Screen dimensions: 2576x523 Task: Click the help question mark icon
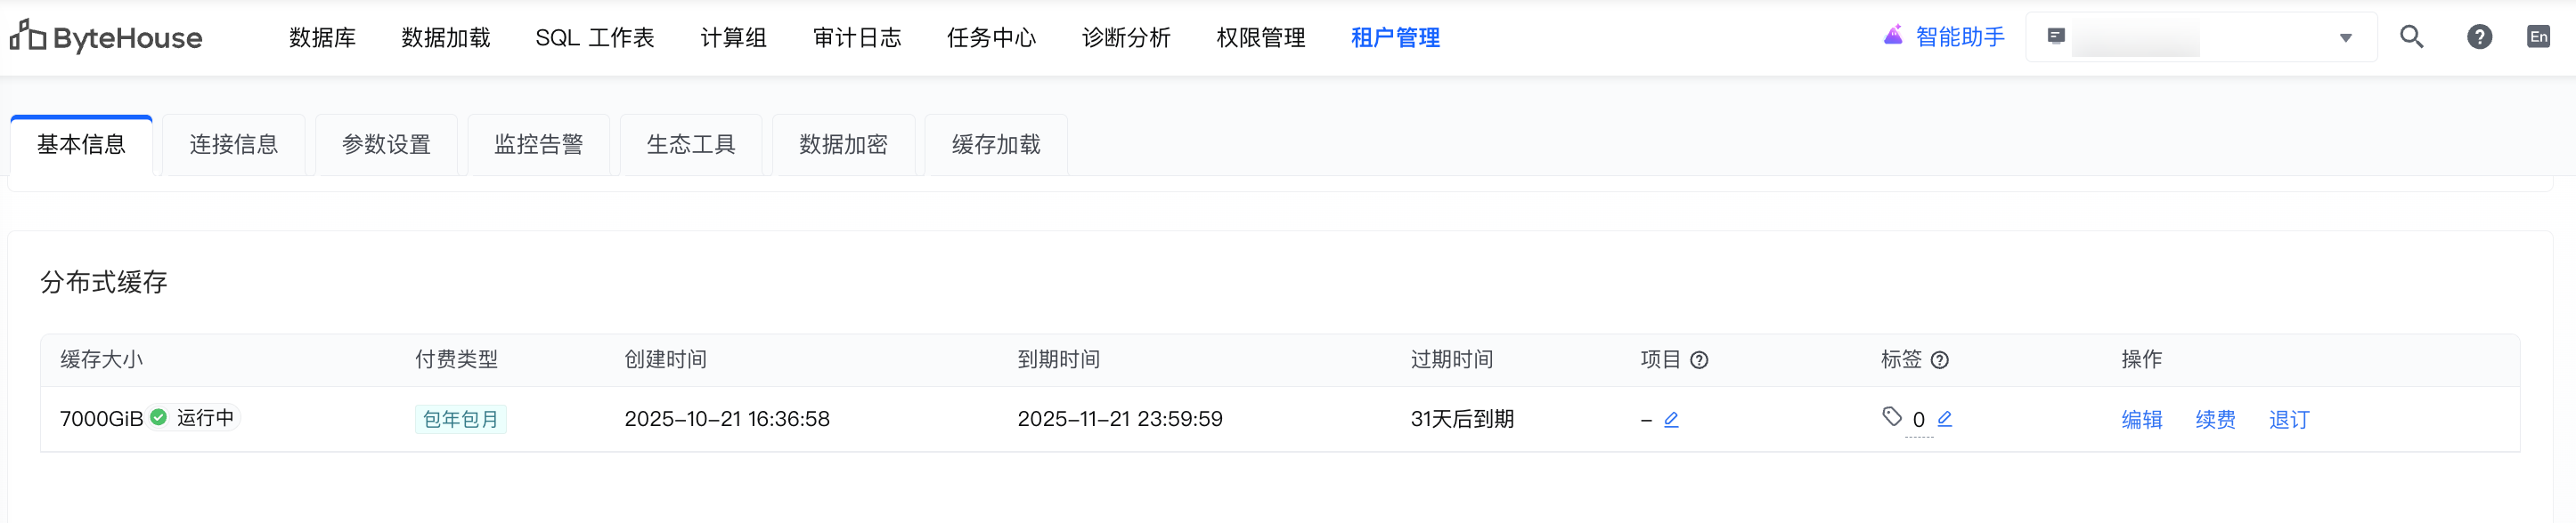2479,37
